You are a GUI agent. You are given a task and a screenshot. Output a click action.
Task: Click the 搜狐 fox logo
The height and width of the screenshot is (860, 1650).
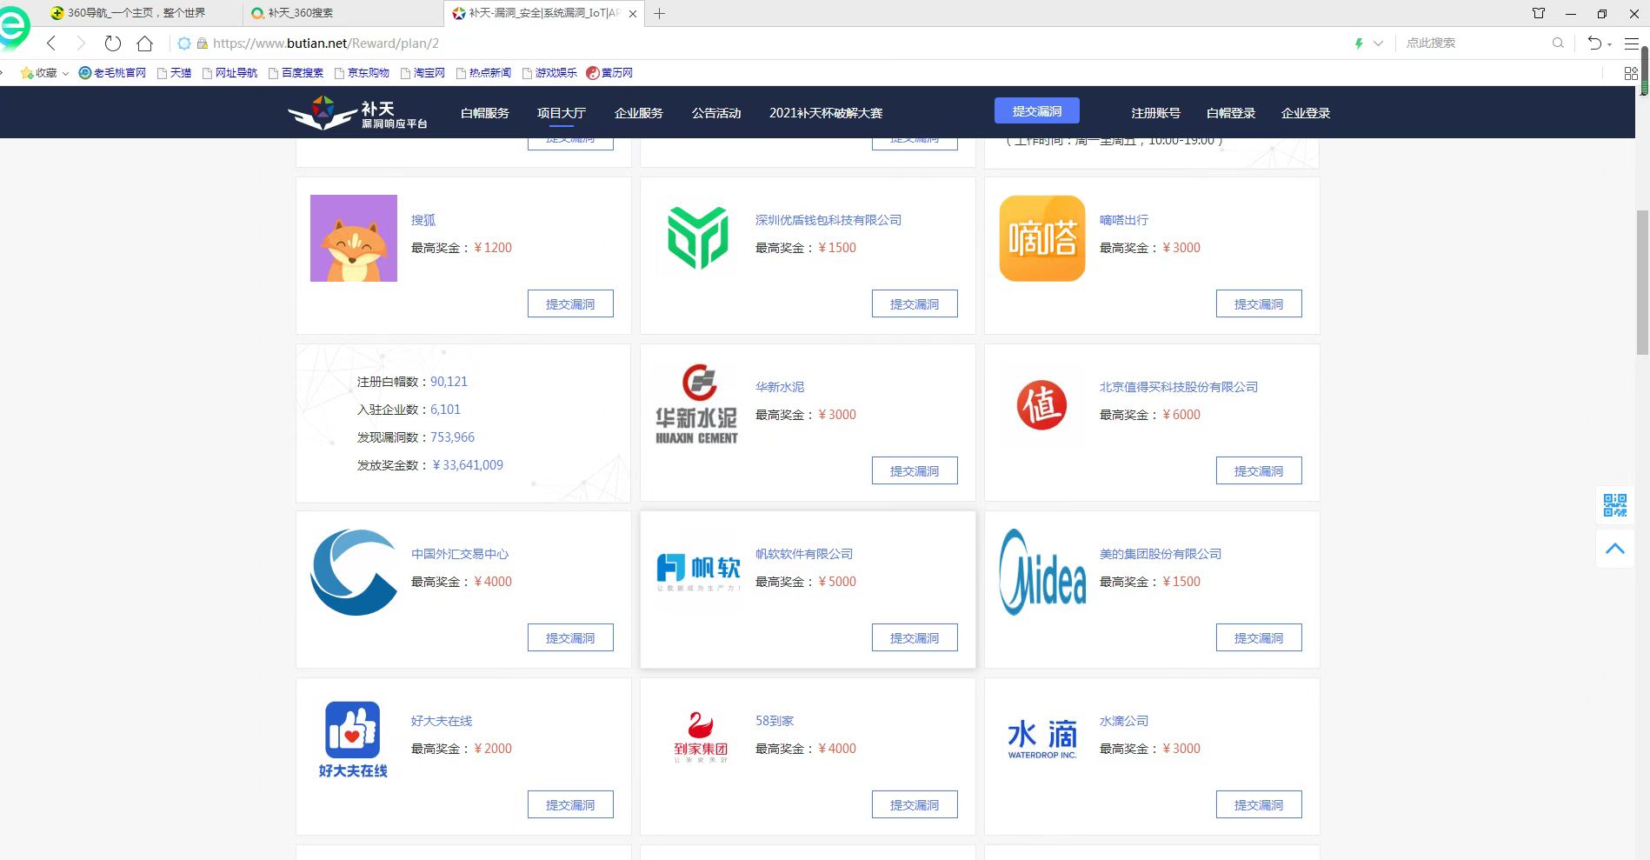coord(354,238)
